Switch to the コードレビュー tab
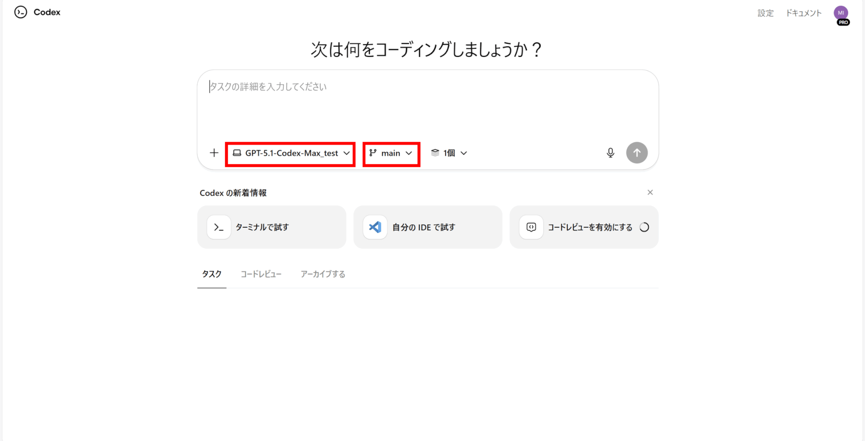865x441 pixels. pos(261,274)
